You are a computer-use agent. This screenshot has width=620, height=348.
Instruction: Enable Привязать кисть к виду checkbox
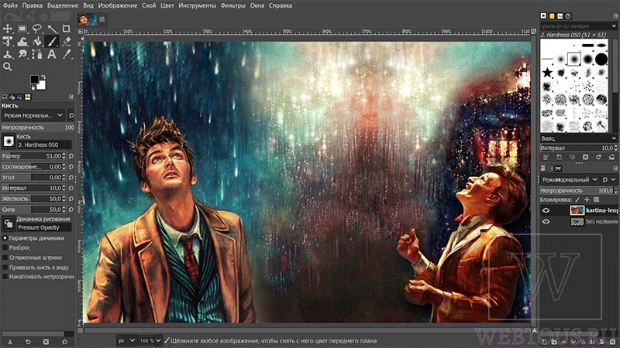[x=5, y=268]
